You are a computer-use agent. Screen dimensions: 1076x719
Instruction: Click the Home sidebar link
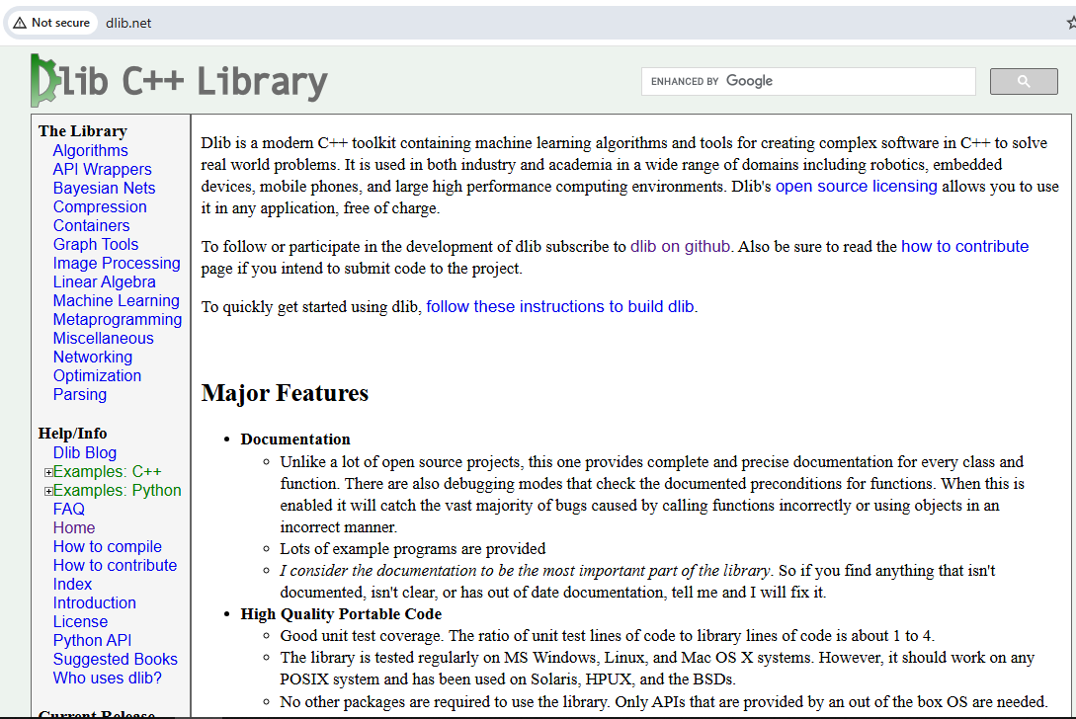tap(74, 527)
